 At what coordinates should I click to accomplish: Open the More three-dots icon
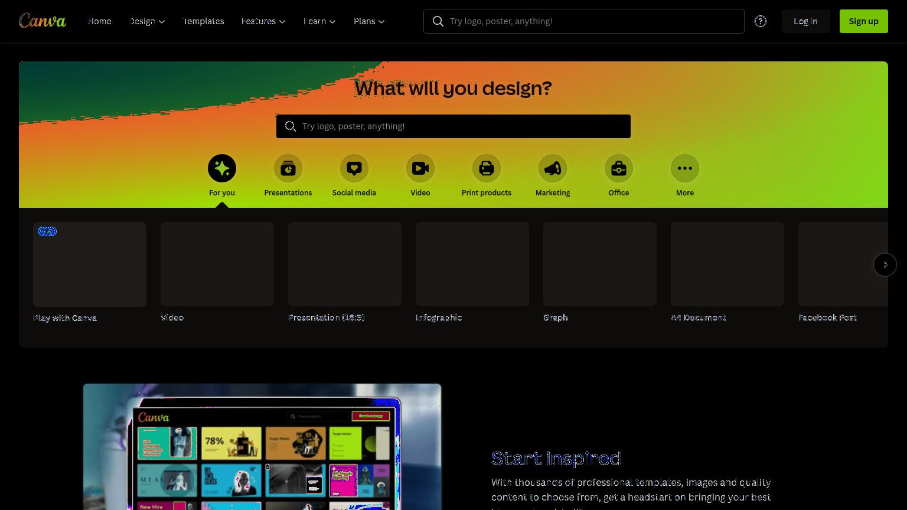(x=685, y=168)
